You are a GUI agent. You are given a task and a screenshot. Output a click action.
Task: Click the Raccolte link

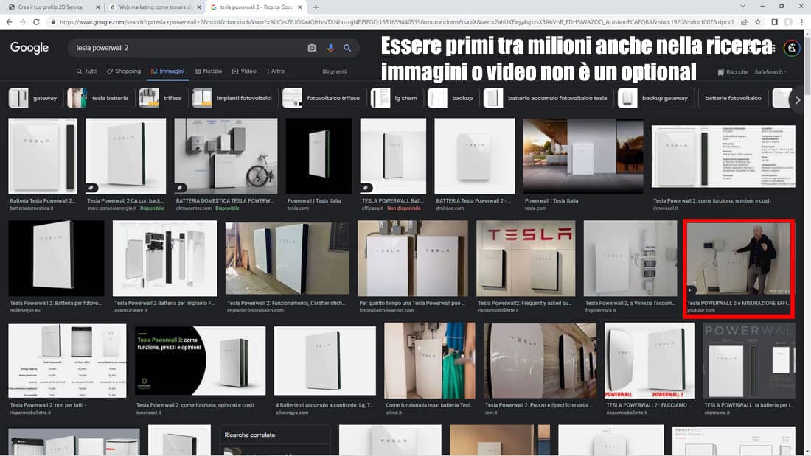[732, 72]
